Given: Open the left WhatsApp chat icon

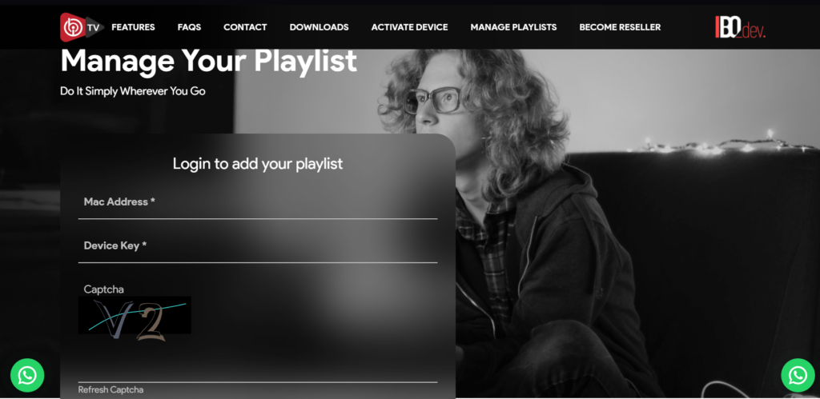Looking at the screenshot, I should point(27,375).
